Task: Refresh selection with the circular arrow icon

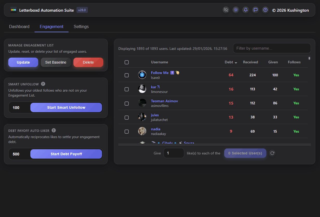Action: (272, 153)
